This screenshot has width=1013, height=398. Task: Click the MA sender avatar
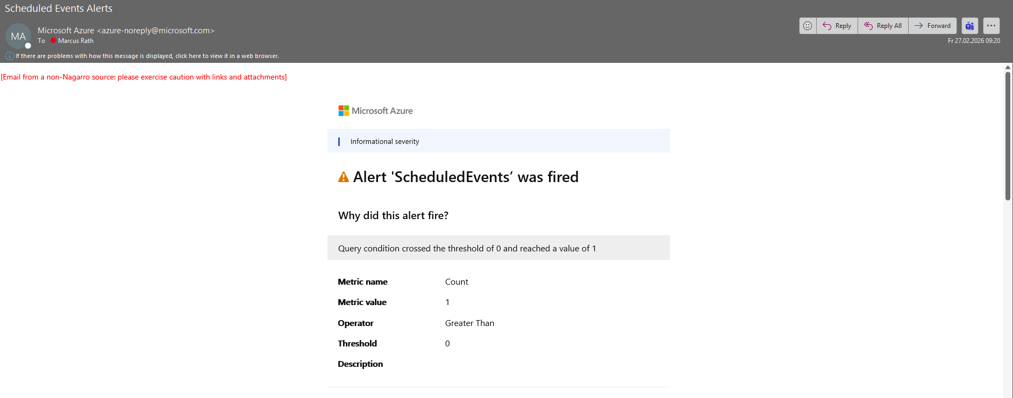pyautogui.click(x=18, y=37)
